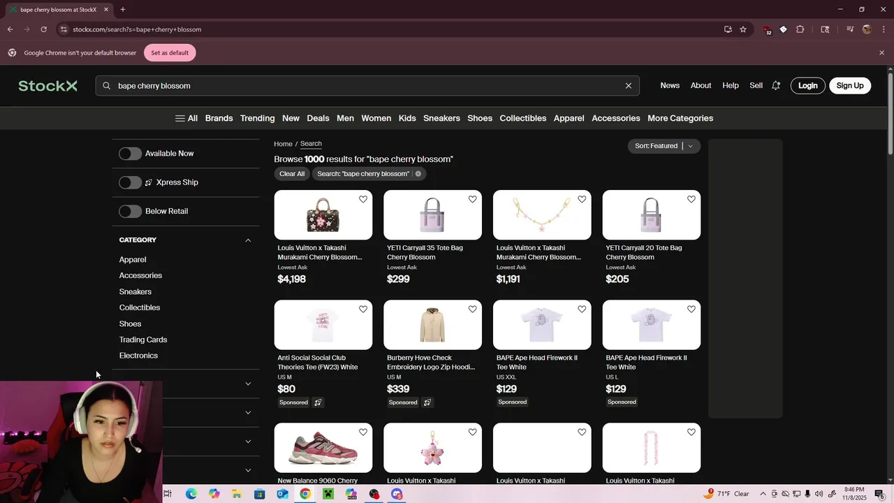Viewport: 894px width, 503px height.
Task: Open Outlook from taskbar
Action: pyautogui.click(x=282, y=494)
